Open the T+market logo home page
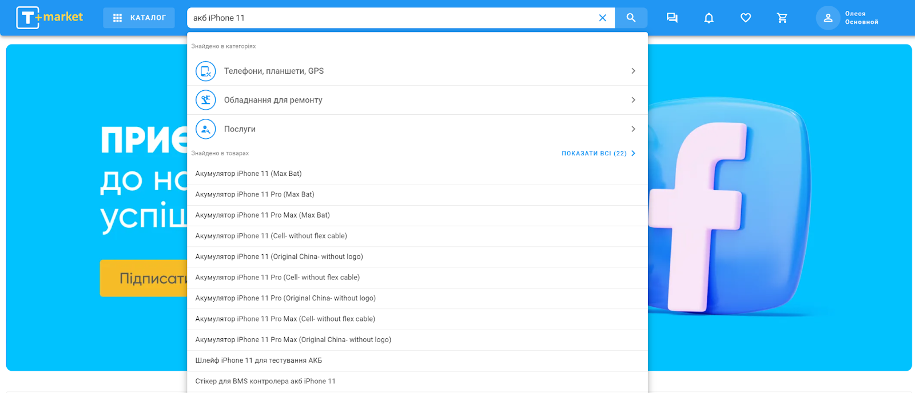 click(x=50, y=18)
